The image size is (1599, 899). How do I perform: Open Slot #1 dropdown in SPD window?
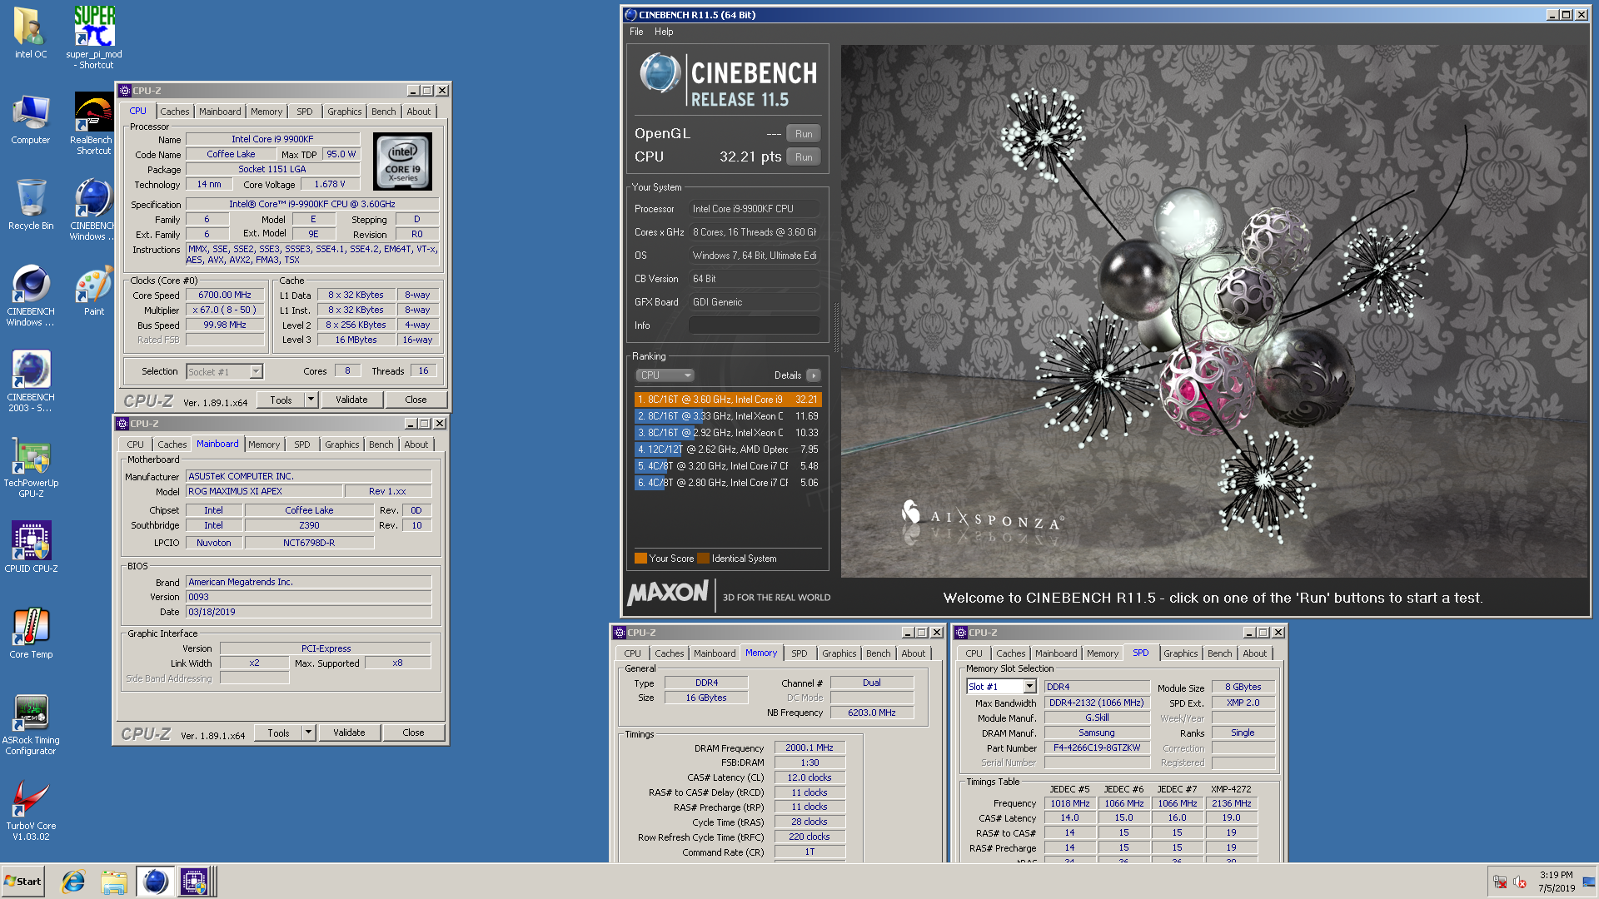(x=1001, y=687)
